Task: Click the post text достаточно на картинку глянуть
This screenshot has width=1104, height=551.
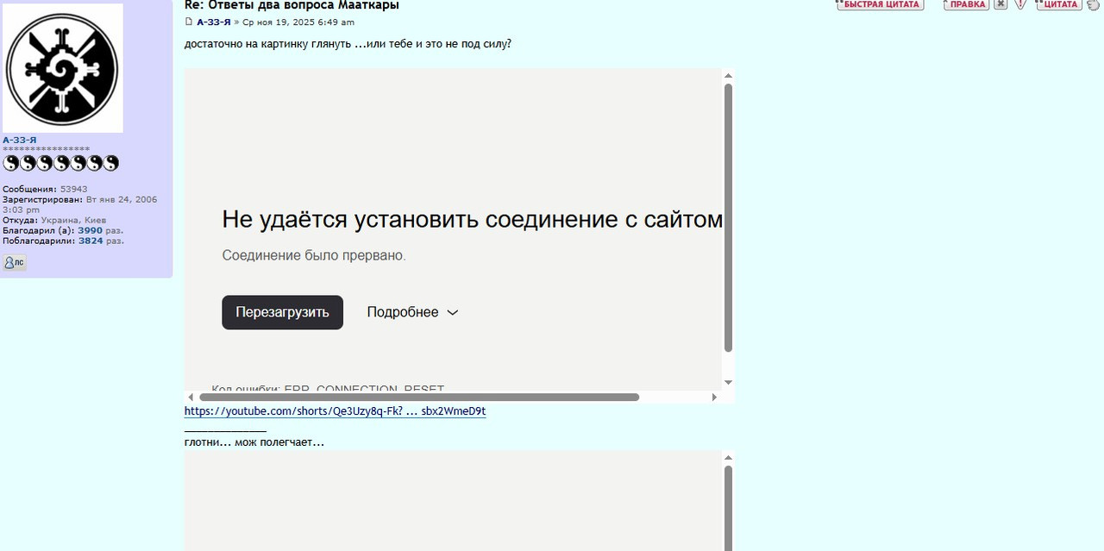Action: [x=268, y=44]
